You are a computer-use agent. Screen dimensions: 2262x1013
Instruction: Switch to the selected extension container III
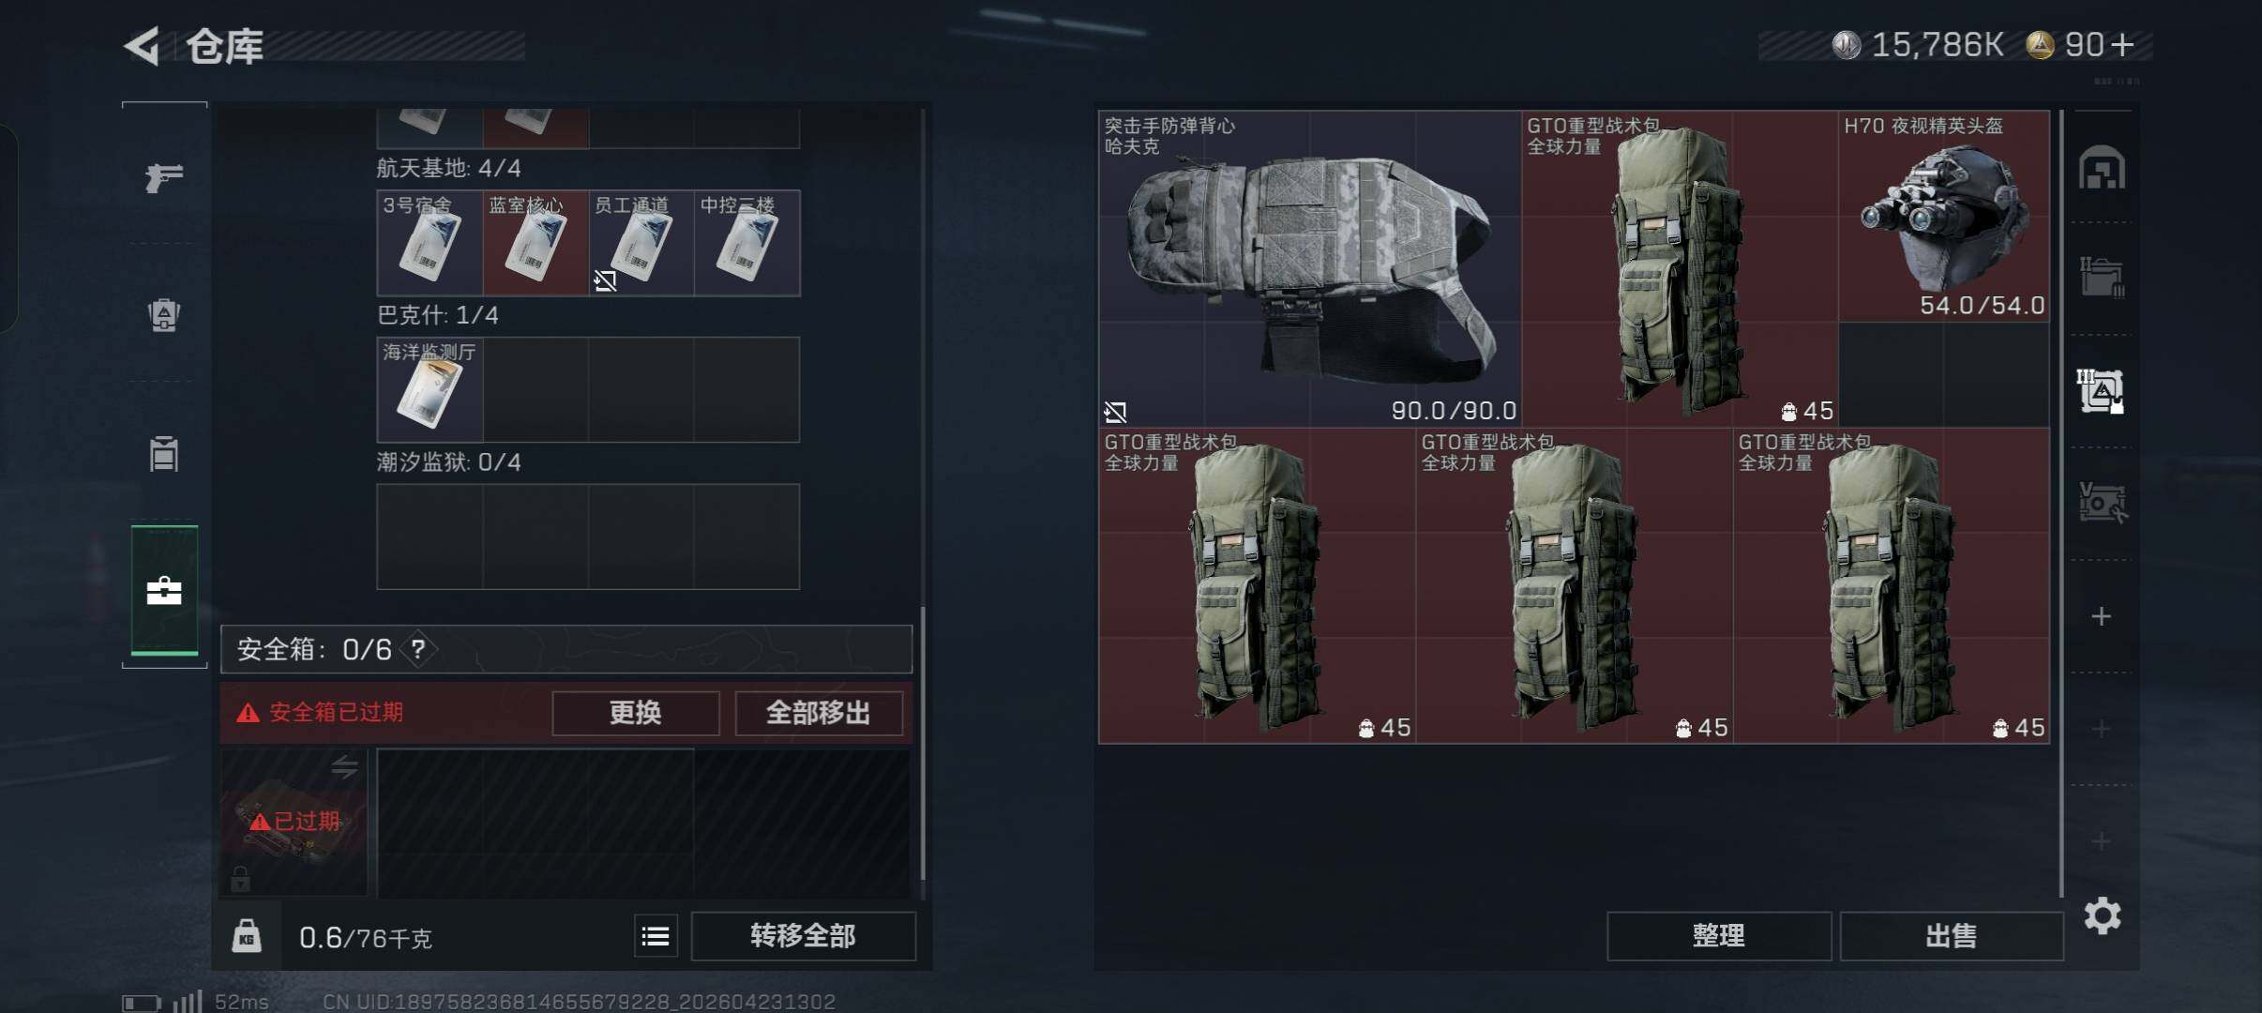2101,391
